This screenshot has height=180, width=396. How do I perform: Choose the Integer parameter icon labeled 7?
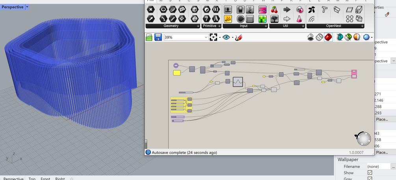click(x=206, y=19)
